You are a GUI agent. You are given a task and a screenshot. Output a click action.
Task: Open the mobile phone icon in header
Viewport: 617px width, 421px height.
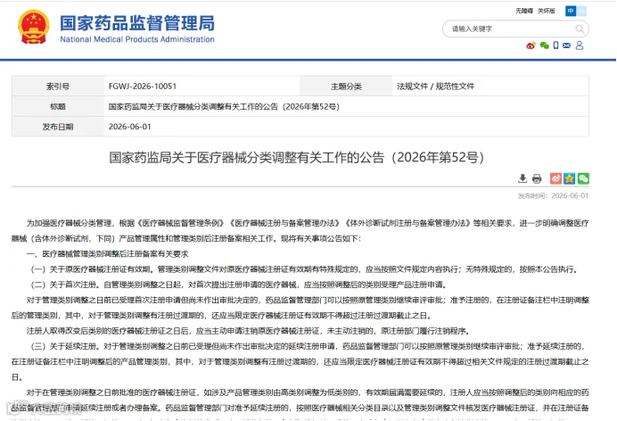[x=555, y=45]
